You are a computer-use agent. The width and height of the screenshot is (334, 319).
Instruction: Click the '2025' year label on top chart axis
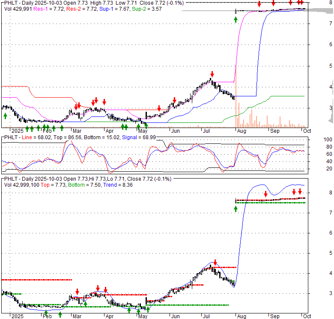pyautogui.click(x=18, y=131)
